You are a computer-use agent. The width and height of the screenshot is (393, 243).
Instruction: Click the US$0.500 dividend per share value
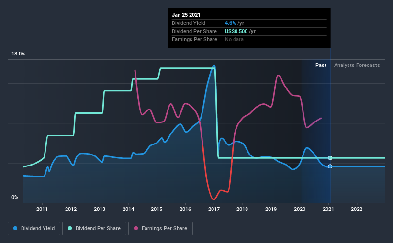[x=236, y=31]
